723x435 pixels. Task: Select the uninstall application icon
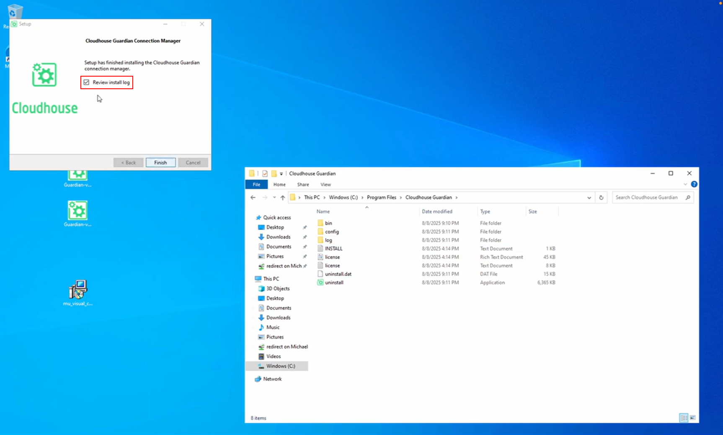point(320,283)
